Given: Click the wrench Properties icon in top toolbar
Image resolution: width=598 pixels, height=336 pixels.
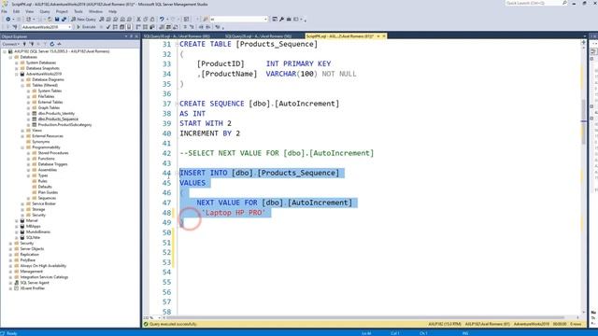Looking at the screenshot, I should click(x=281, y=19).
